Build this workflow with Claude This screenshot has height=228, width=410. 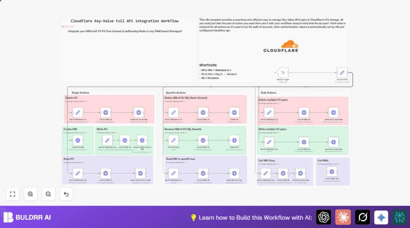pos(343,217)
